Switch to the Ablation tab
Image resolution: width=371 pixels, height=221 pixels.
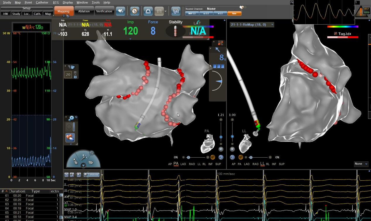84,11
